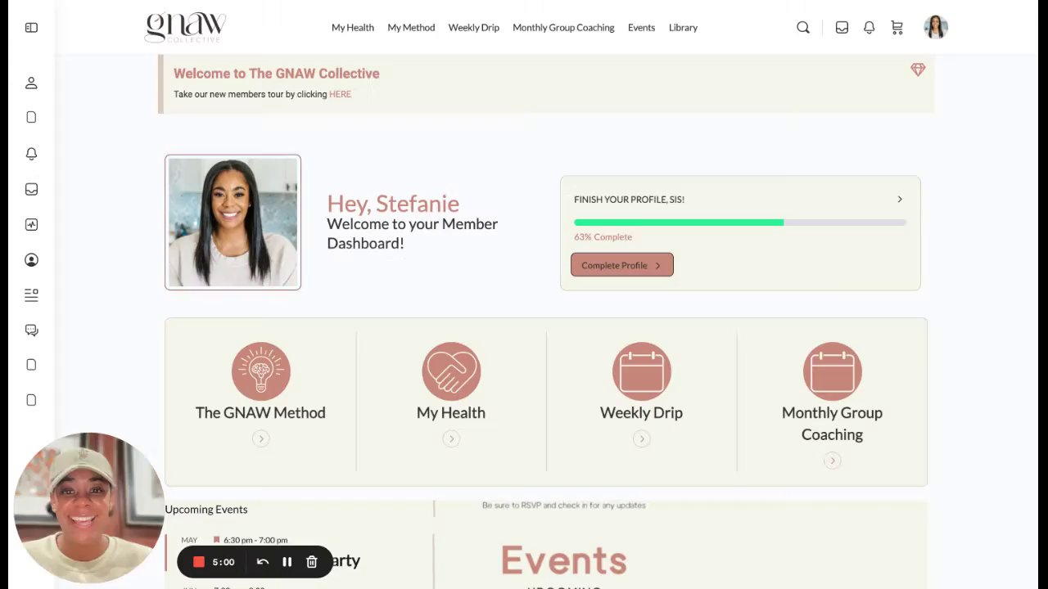This screenshot has width=1048, height=589.
Task: Pause the screen recording
Action: click(287, 562)
